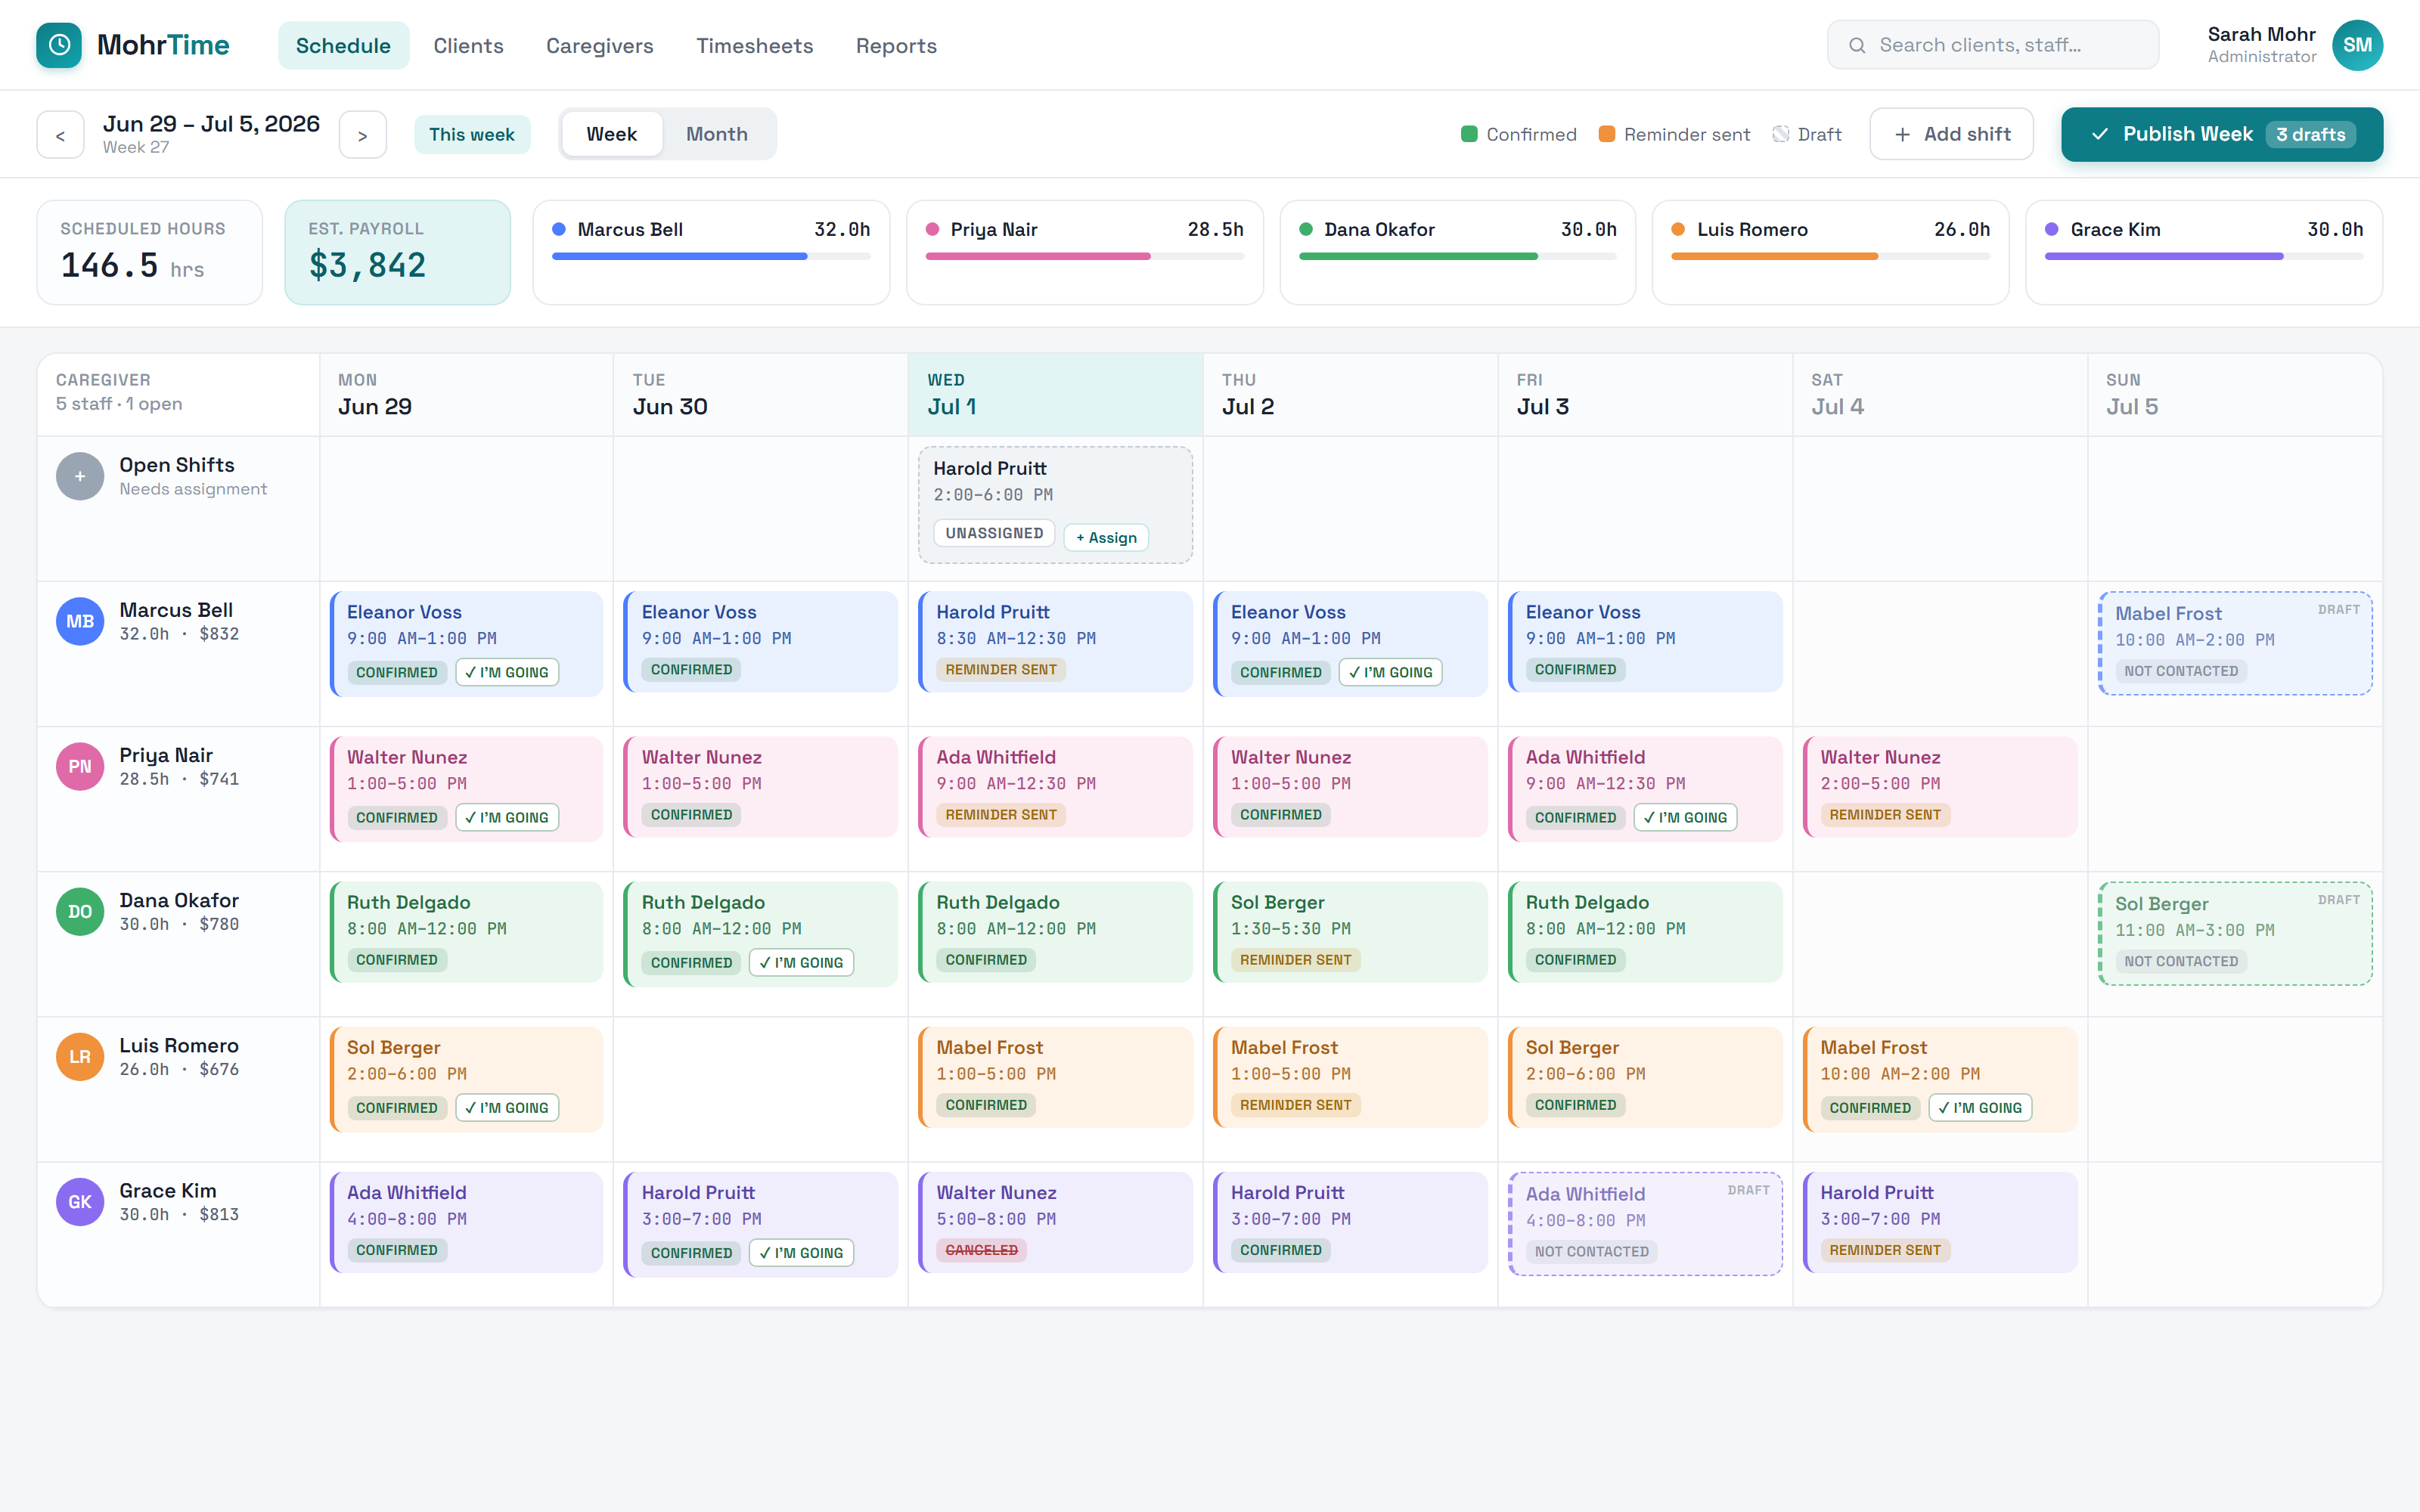Toggle I'm Going on Luis Romero's Monday shift
This screenshot has width=2420, height=1512.
coord(507,1107)
